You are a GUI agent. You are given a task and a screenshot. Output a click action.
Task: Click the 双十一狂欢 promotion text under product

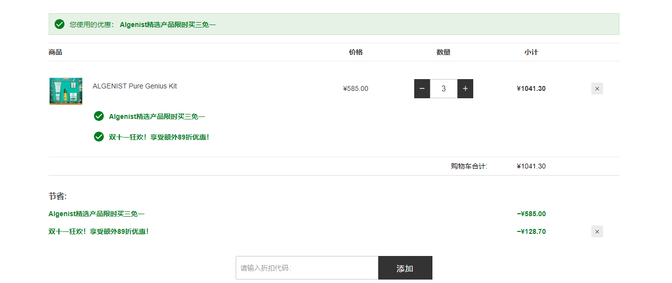[159, 137]
